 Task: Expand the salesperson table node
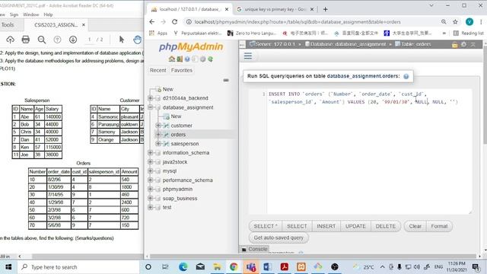click(x=158, y=144)
